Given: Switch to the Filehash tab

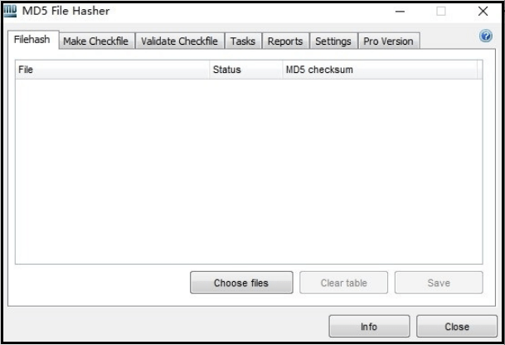Looking at the screenshot, I should [32, 40].
